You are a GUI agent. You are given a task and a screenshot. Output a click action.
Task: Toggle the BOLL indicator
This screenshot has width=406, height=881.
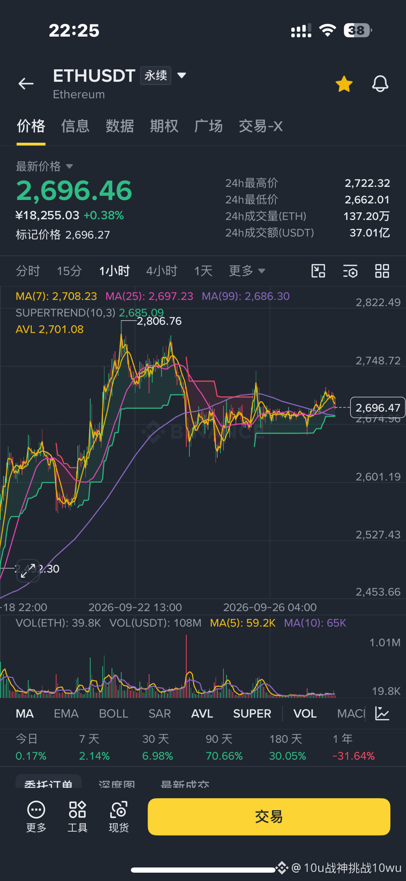tap(113, 714)
